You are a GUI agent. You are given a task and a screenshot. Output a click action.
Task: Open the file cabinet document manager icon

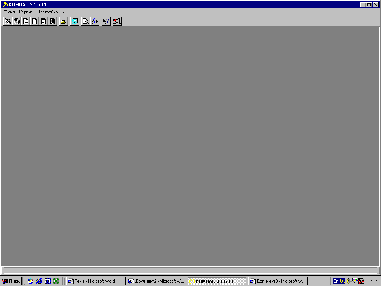coord(74,21)
